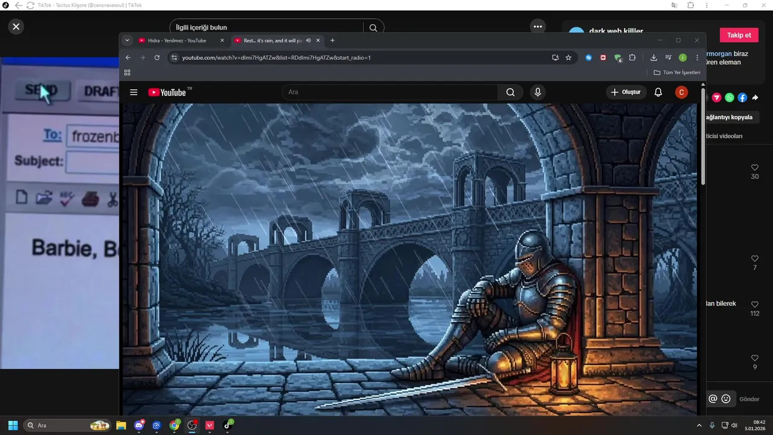Viewport: 773px width, 435px height.
Task: Reload the TikTok app window
Action: [30, 5]
